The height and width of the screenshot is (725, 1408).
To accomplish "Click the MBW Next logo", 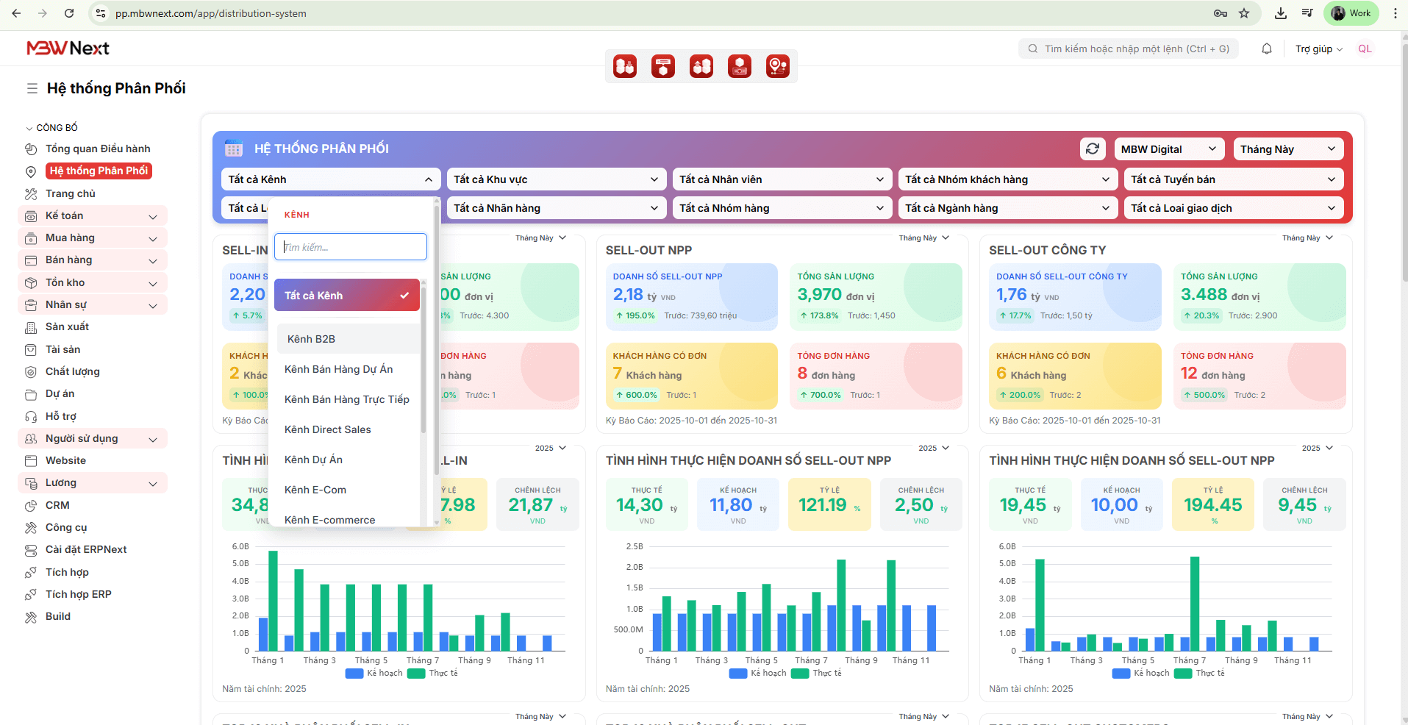I will [68, 49].
